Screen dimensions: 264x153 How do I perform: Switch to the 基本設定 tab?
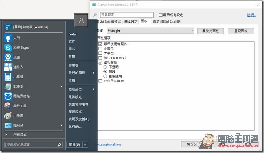pos(131,21)
